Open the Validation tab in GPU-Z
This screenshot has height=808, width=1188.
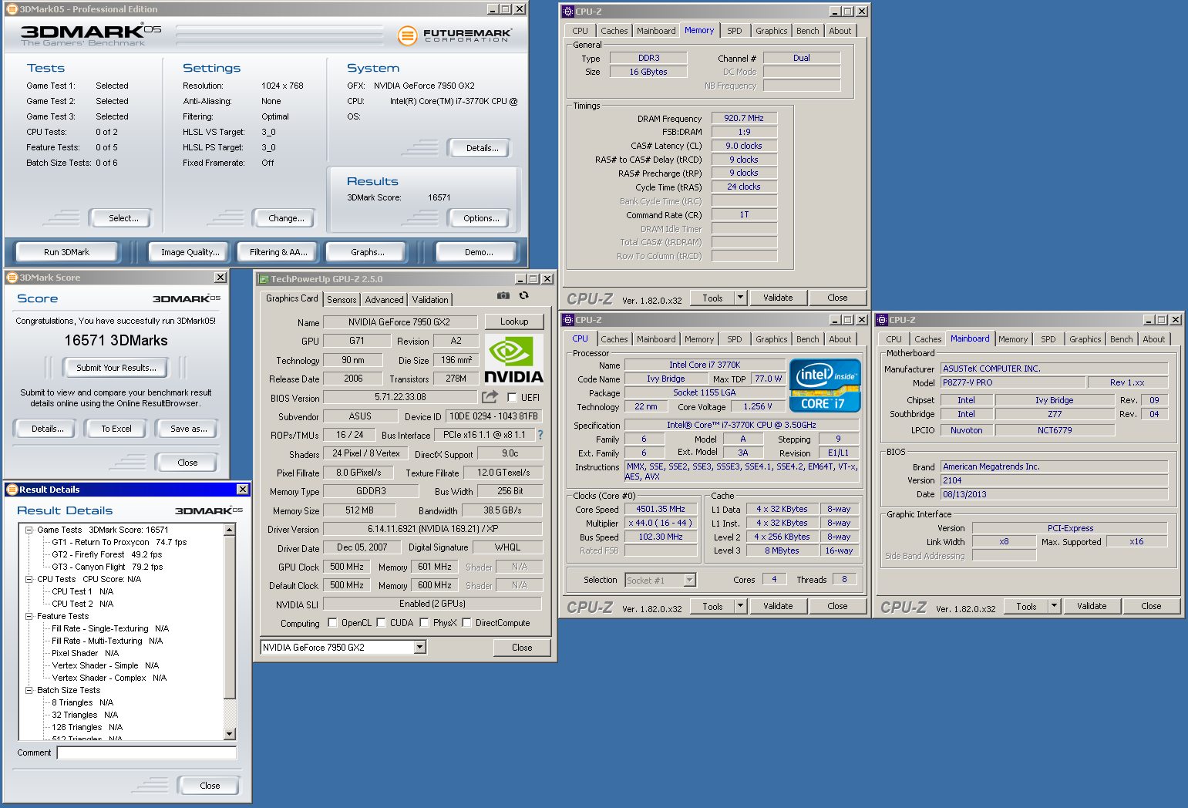[429, 300]
